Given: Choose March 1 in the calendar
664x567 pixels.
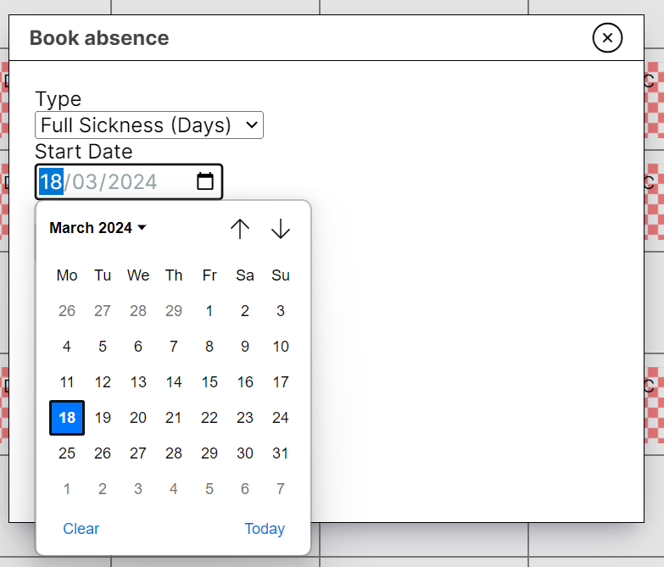Looking at the screenshot, I should (209, 311).
